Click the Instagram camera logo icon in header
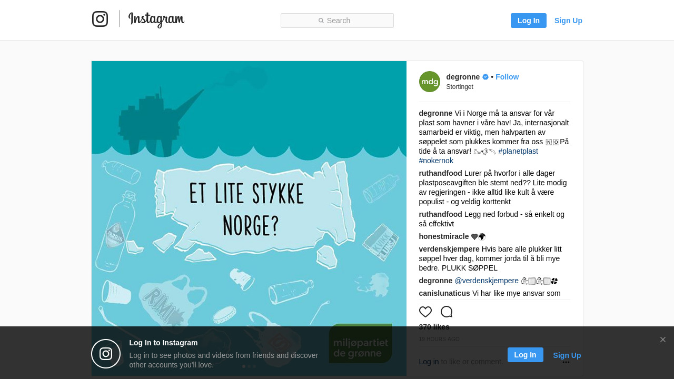This screenshot has width=674, height=379. coord(100,19)
